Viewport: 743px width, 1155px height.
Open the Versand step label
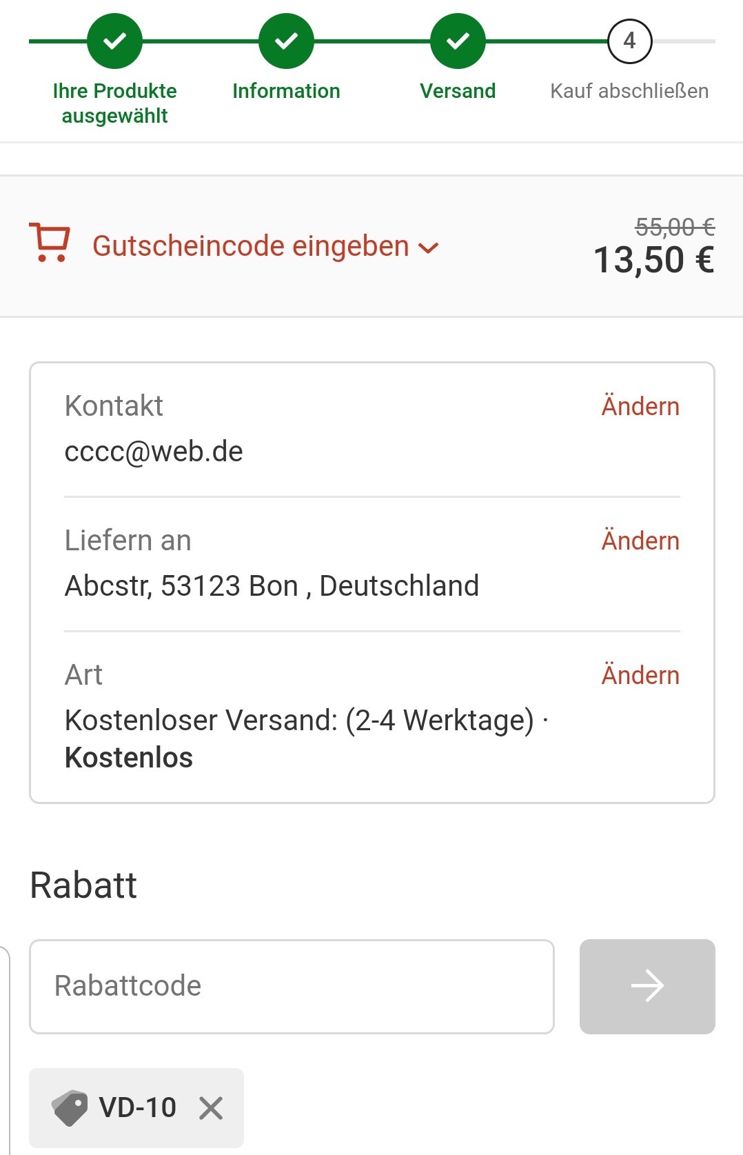[458, 91]
